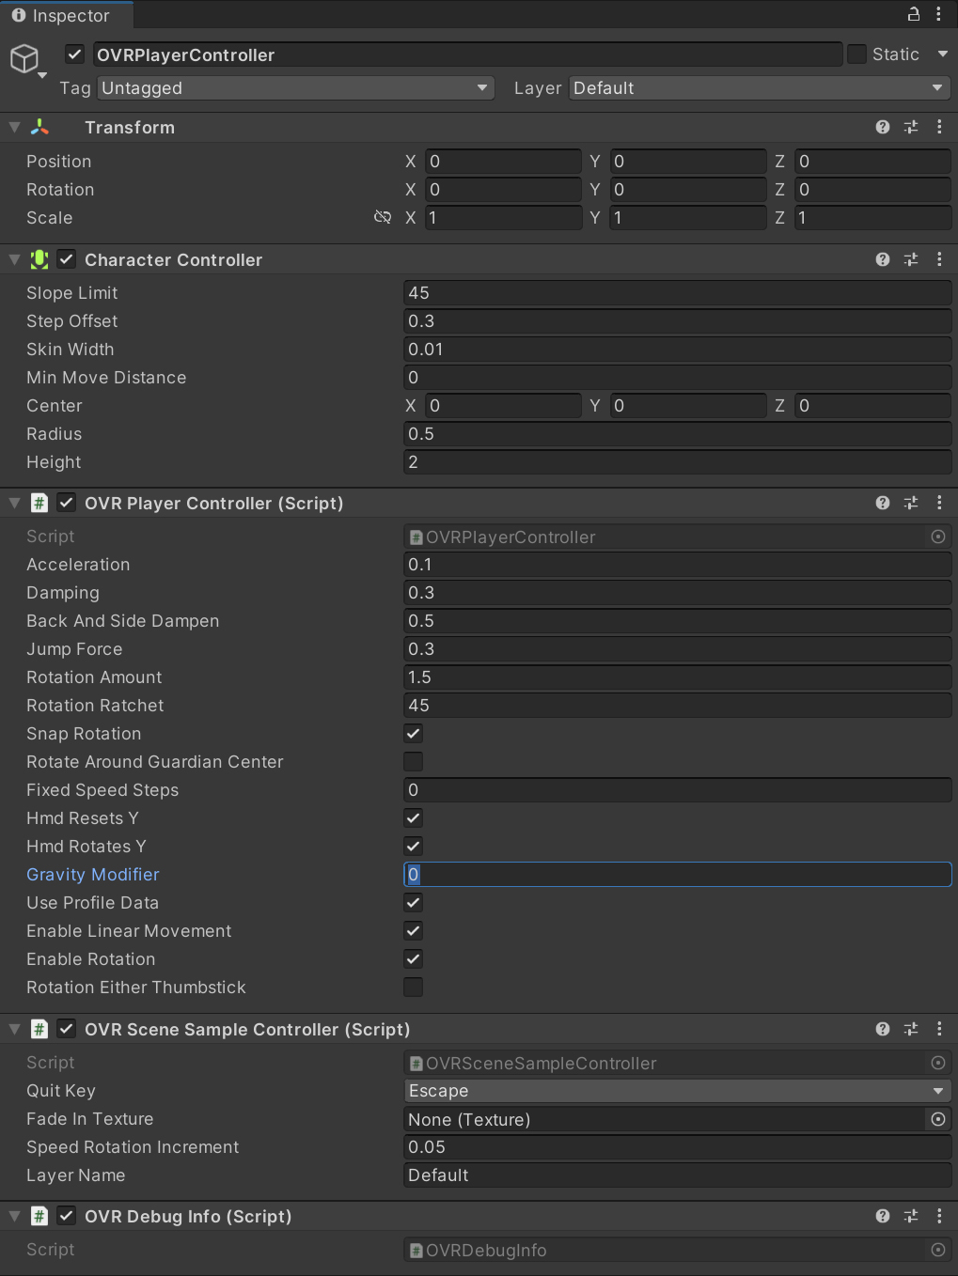The height and width of the screenshot is (1276, 958).
Task: Open the kebab menu on OVR Player Controller script
Action: pyautogui.click(x=939, y=503)
